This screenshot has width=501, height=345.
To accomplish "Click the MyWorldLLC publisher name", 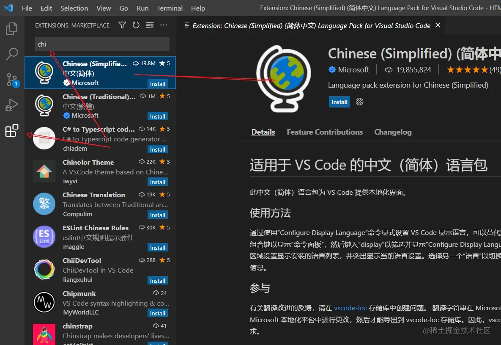I will [x=81, y=312].
